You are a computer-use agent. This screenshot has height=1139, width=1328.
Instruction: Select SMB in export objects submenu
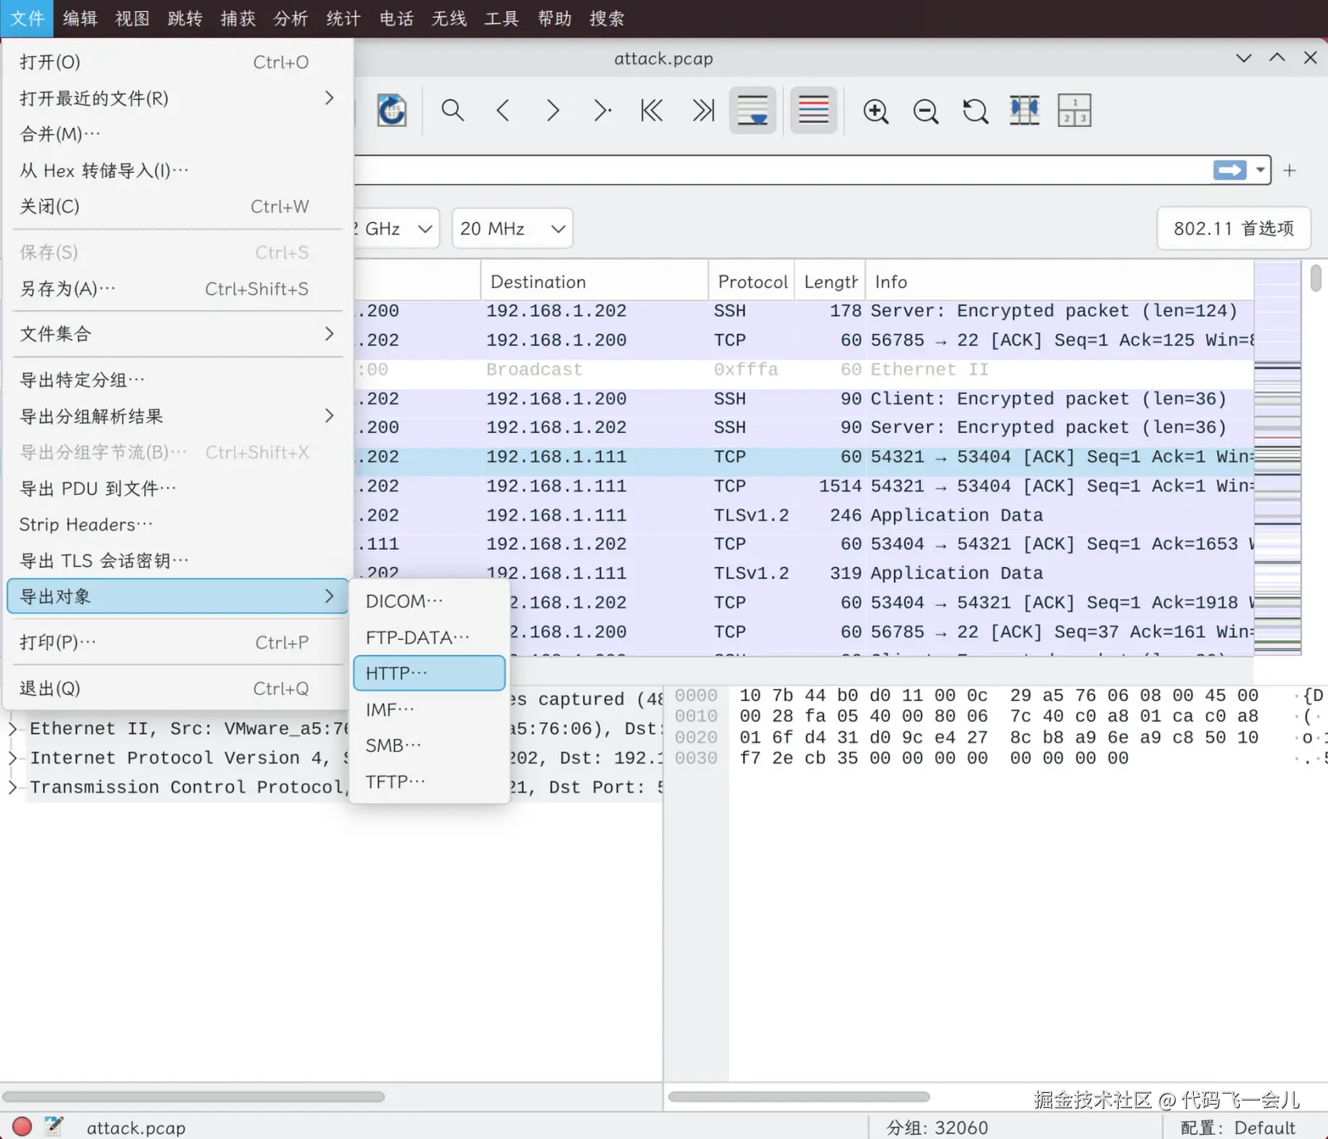point(429,746)
